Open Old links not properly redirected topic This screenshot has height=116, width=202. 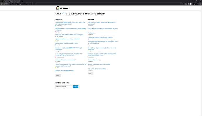click(x=100, y=37)
